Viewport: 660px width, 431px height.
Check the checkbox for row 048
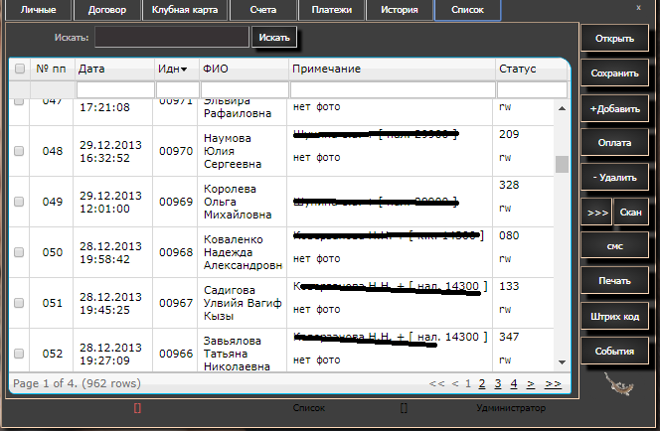(19, 151)
